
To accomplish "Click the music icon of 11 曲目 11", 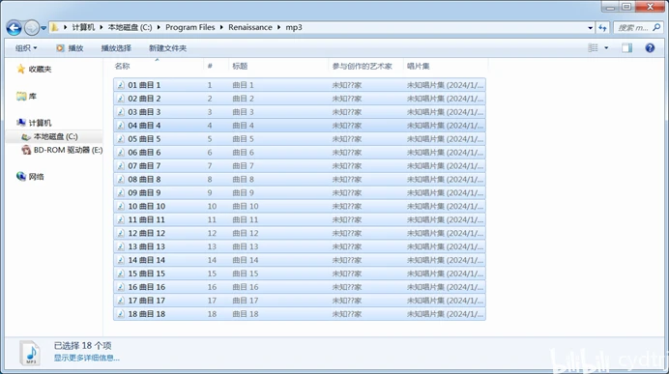I will (x=121, y=219).
